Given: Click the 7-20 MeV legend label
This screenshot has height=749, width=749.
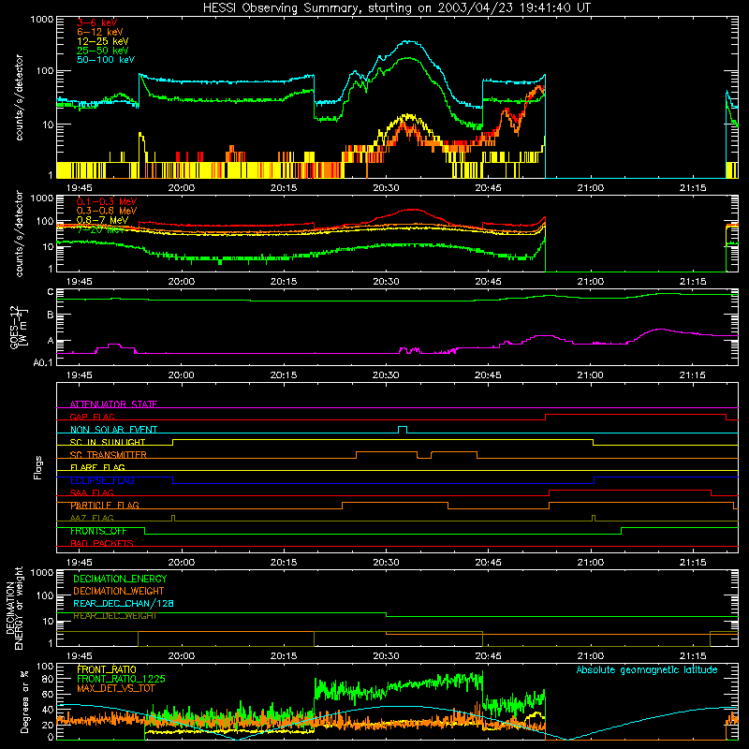Looking at the screenshot, I should tap(100, 229).
